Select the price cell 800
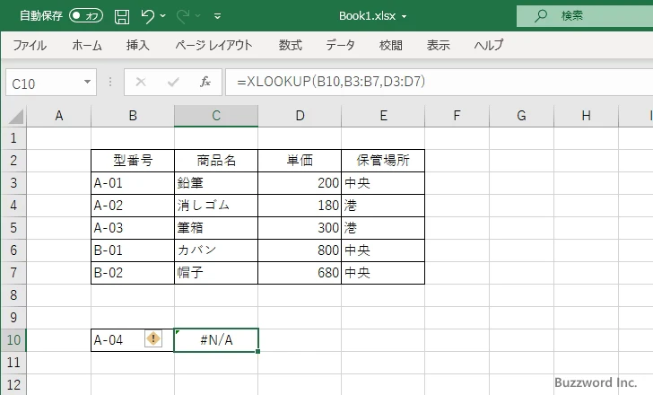This screenshot has width=653, height=395. pos(300,250)
